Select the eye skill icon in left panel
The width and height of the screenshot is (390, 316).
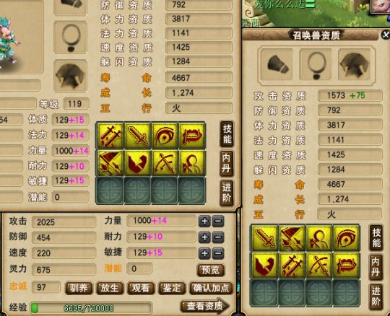coord(165,136)
